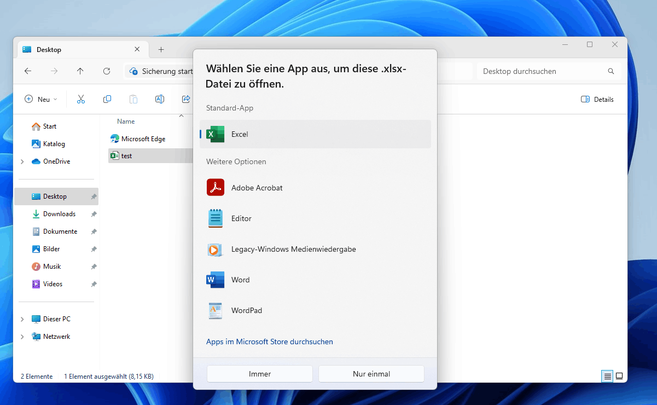Select Excel as the app

(315, 134)
